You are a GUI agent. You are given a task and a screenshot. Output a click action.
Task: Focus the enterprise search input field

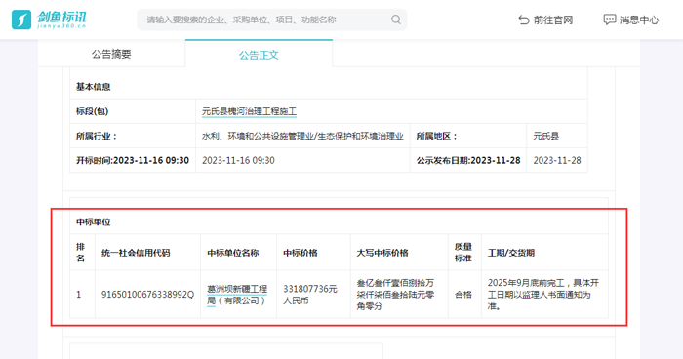coord(272,20)
